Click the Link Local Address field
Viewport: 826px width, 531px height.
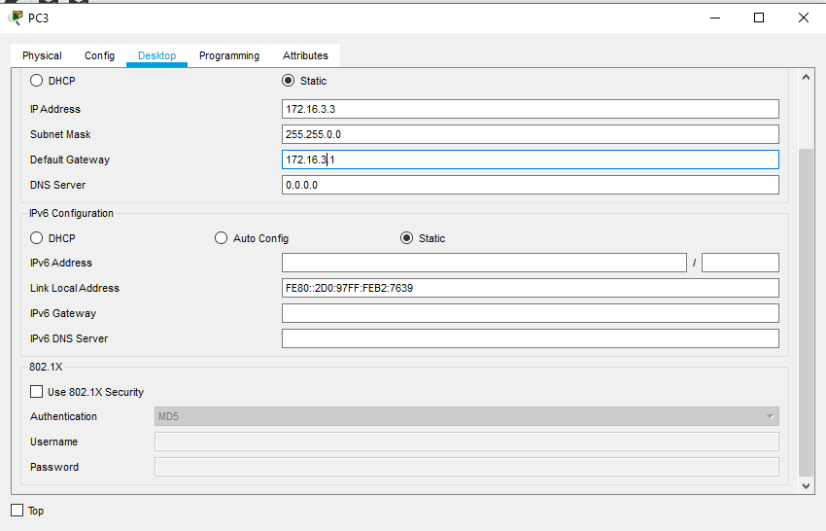(x=530, y=288)
